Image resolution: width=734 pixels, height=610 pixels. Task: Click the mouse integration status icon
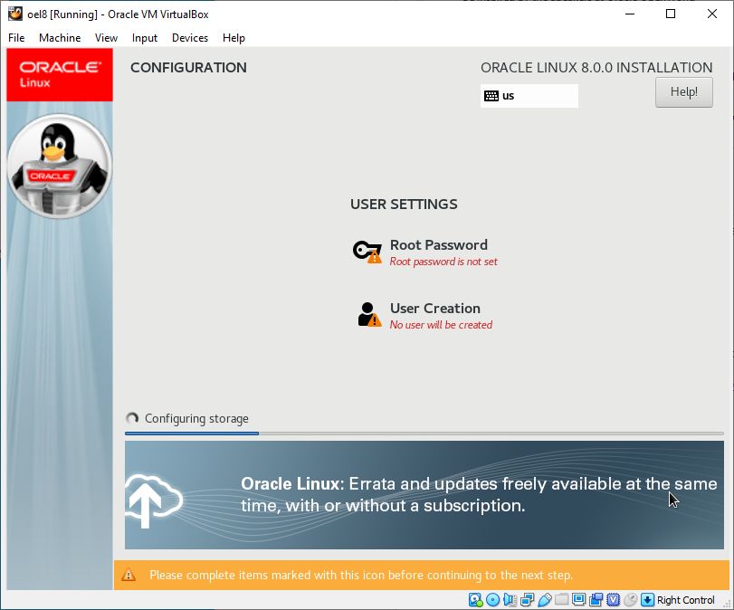pyautogui.click(x=631, y=600)
